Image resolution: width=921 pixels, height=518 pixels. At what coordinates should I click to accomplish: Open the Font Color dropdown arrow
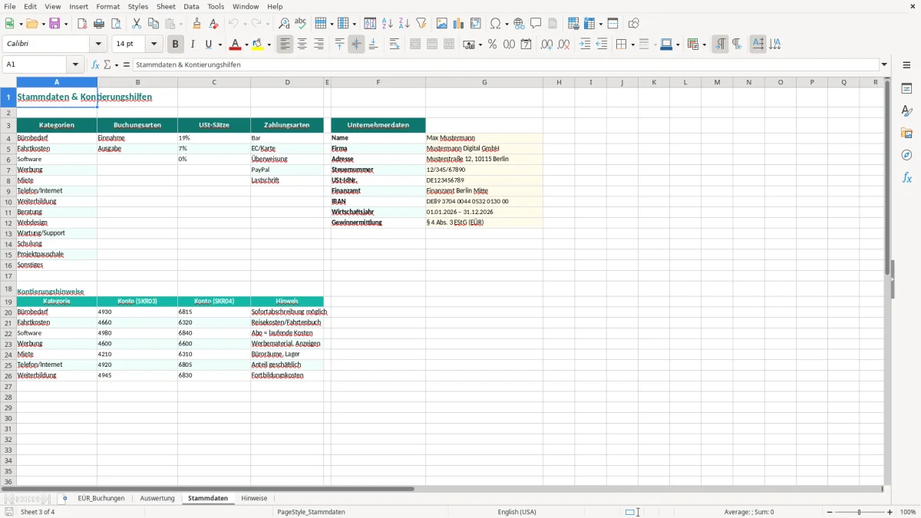click(x=247, y=45)
